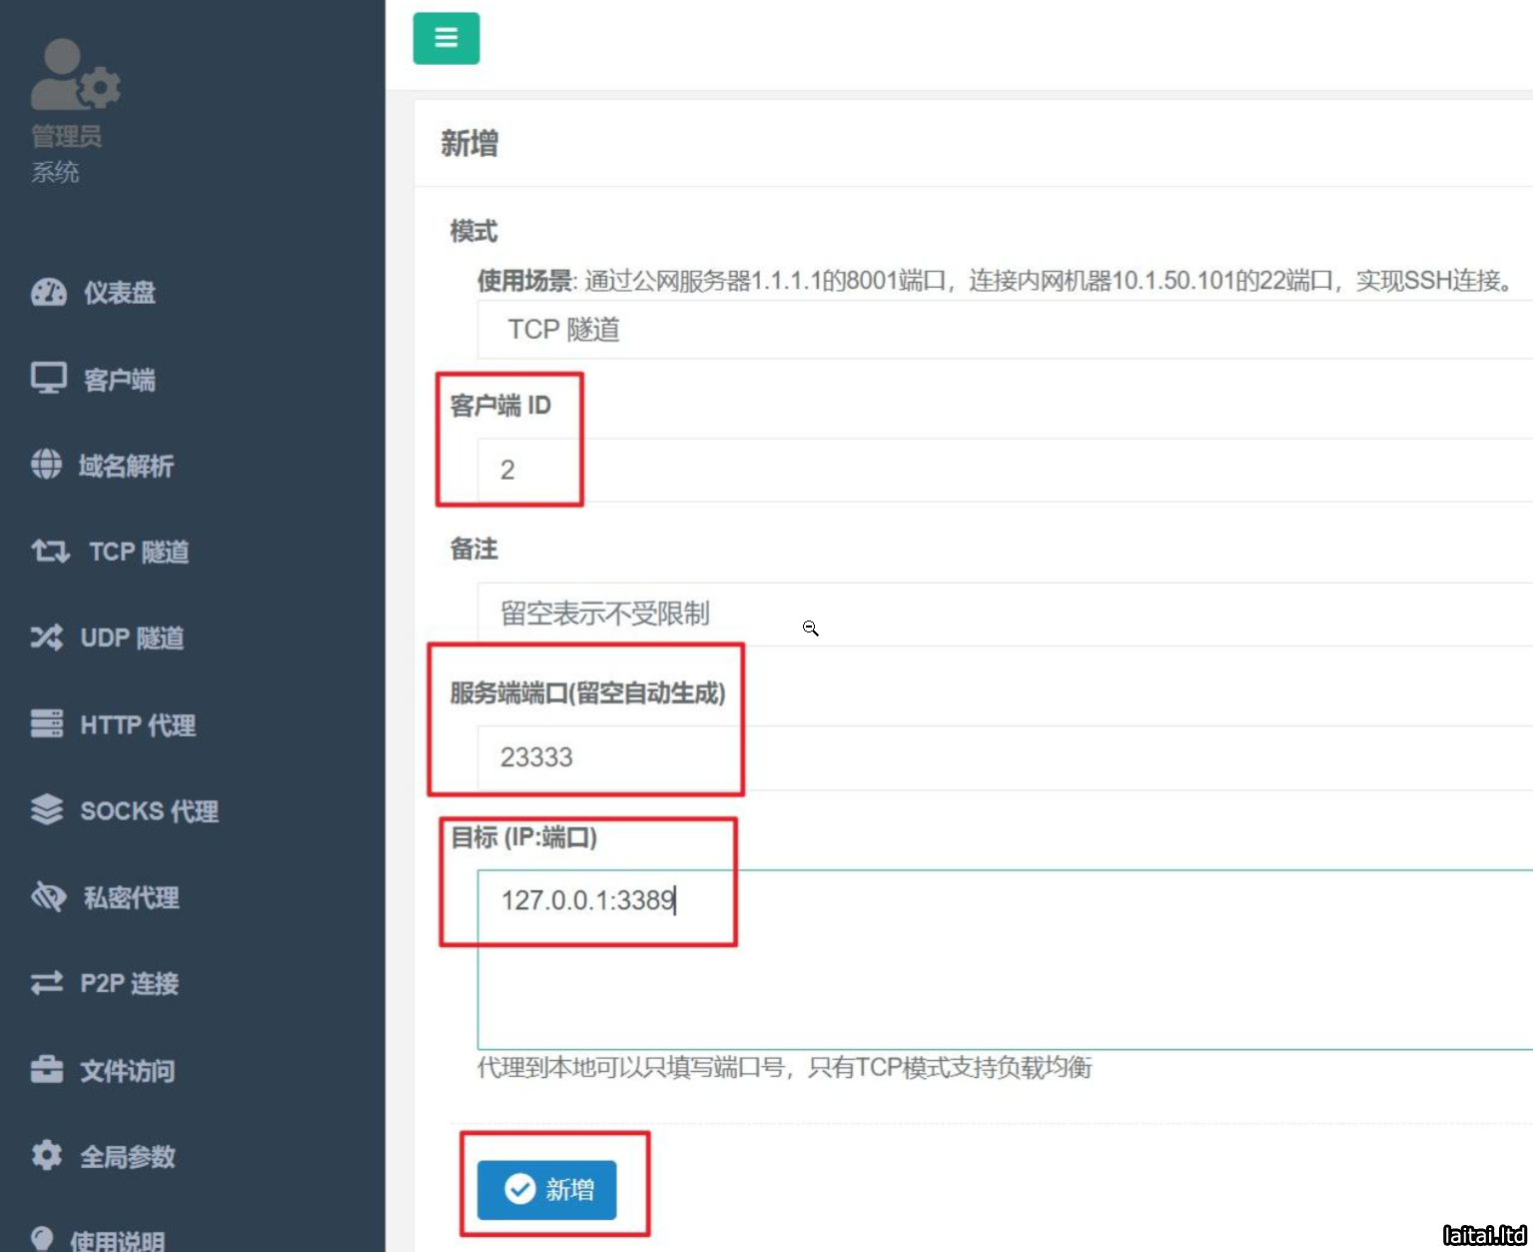
Task: Click the 备注 remark input field
Action: pyautogui.click(x=999, y=614)
